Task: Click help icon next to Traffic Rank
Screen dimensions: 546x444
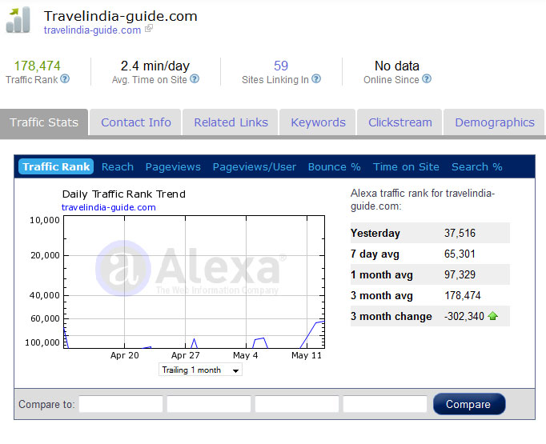Action: click(x=65, y=79)
